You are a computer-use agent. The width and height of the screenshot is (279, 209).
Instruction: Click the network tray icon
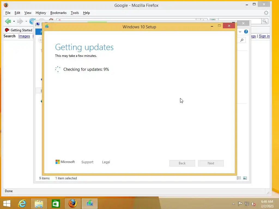tap(247, 204)
